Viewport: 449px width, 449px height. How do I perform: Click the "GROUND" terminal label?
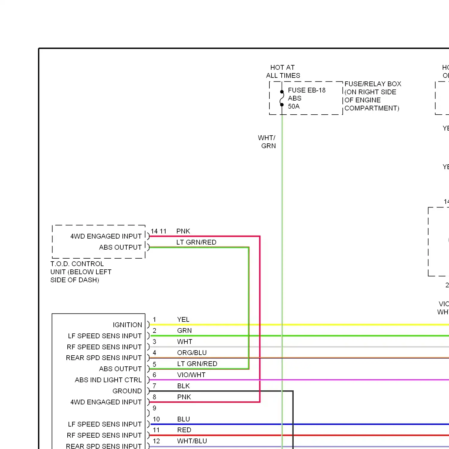[x=127, y=391]
